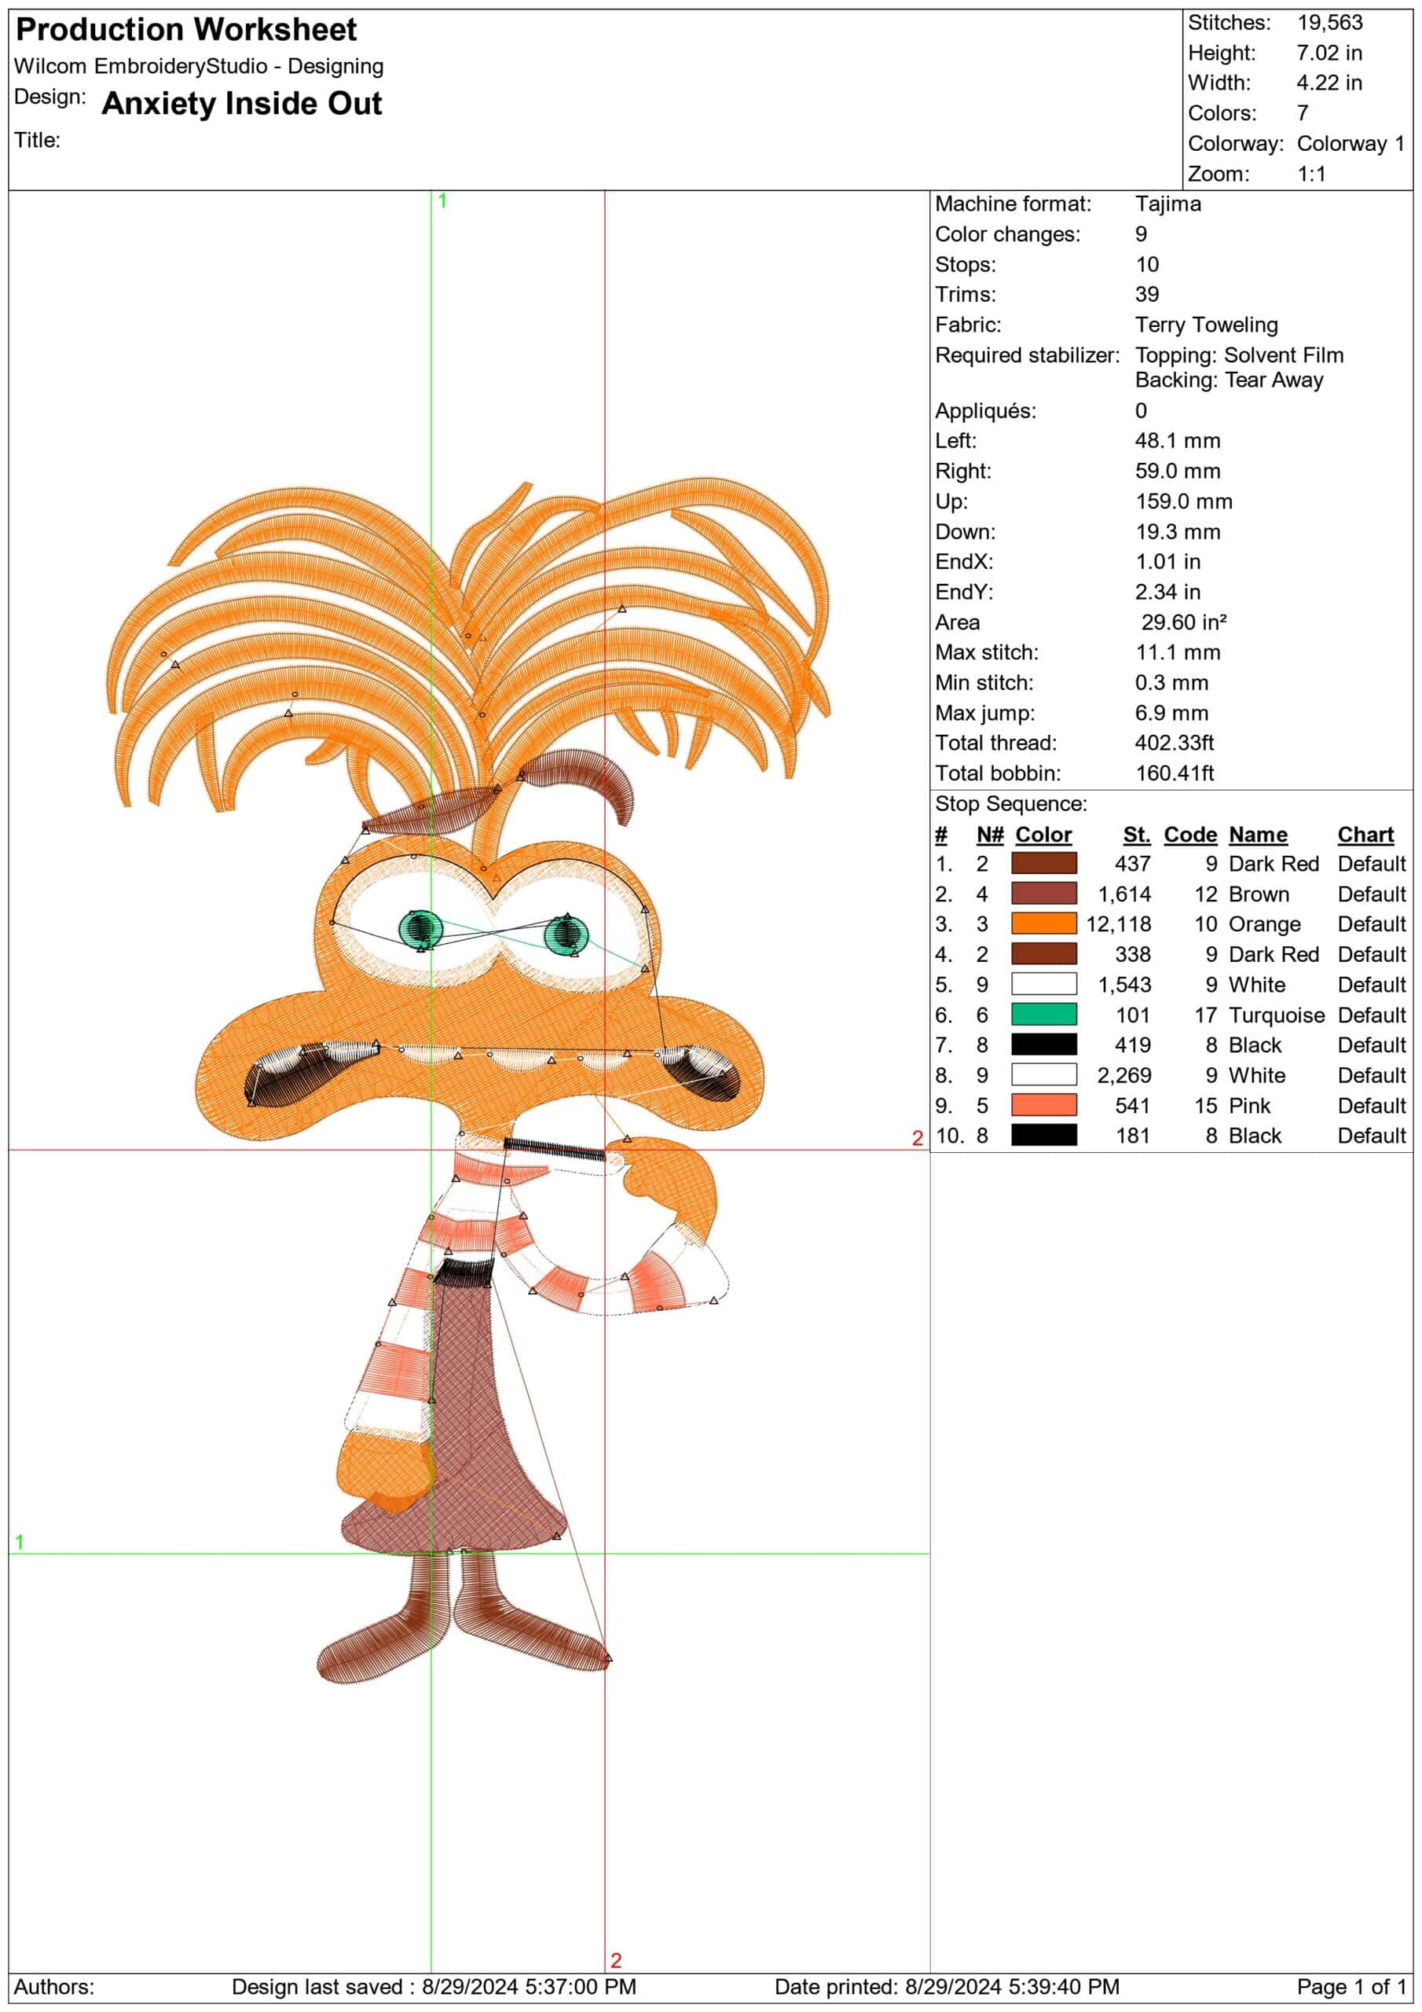Select the design name 'Anxiety Inside Out'
1422x2012 pixels.
coord(242,104)
